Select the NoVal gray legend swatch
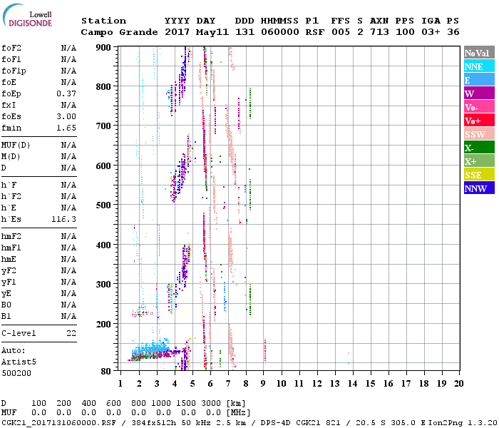 coord(479,53)
